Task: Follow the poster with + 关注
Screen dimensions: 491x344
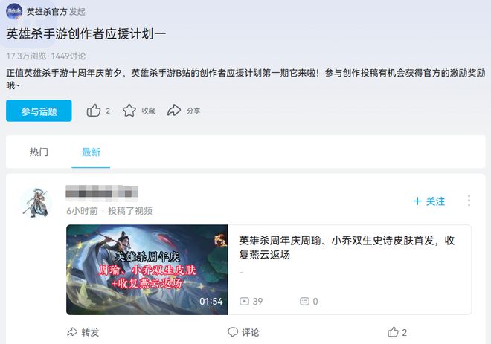Action: (x=429, y=201)
